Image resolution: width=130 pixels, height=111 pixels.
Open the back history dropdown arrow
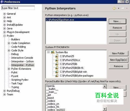(119, 8)
